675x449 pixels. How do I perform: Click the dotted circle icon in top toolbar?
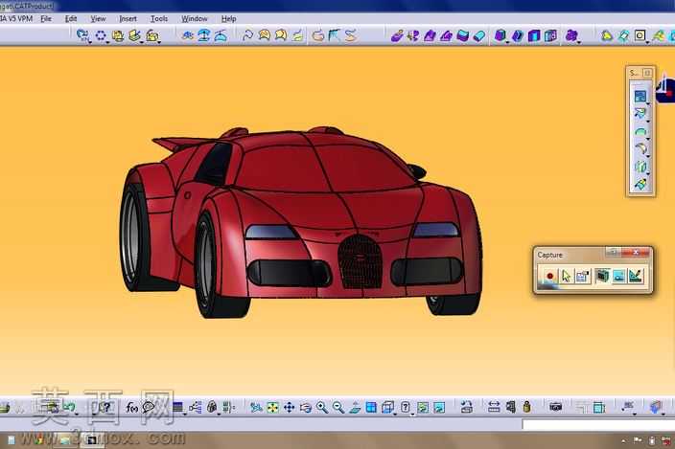[x=101, y=35]
